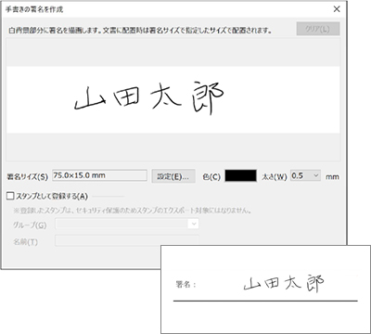Click the 手書きの署名を作成 title text
This screenshot has width=371, height=334.
(34, 9)
